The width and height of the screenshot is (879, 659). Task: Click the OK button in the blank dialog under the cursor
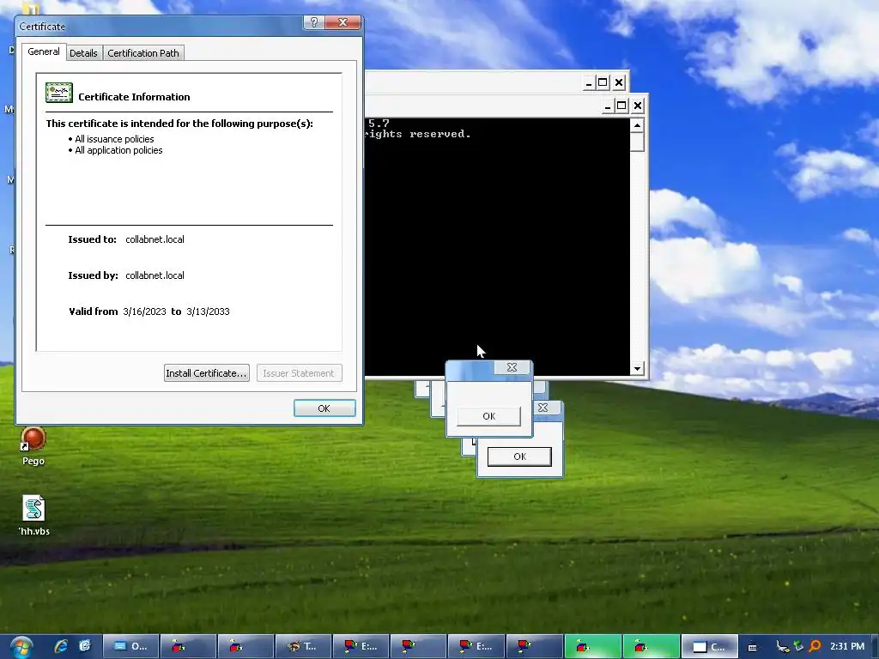pyautogui.click(x=488, y=416)
